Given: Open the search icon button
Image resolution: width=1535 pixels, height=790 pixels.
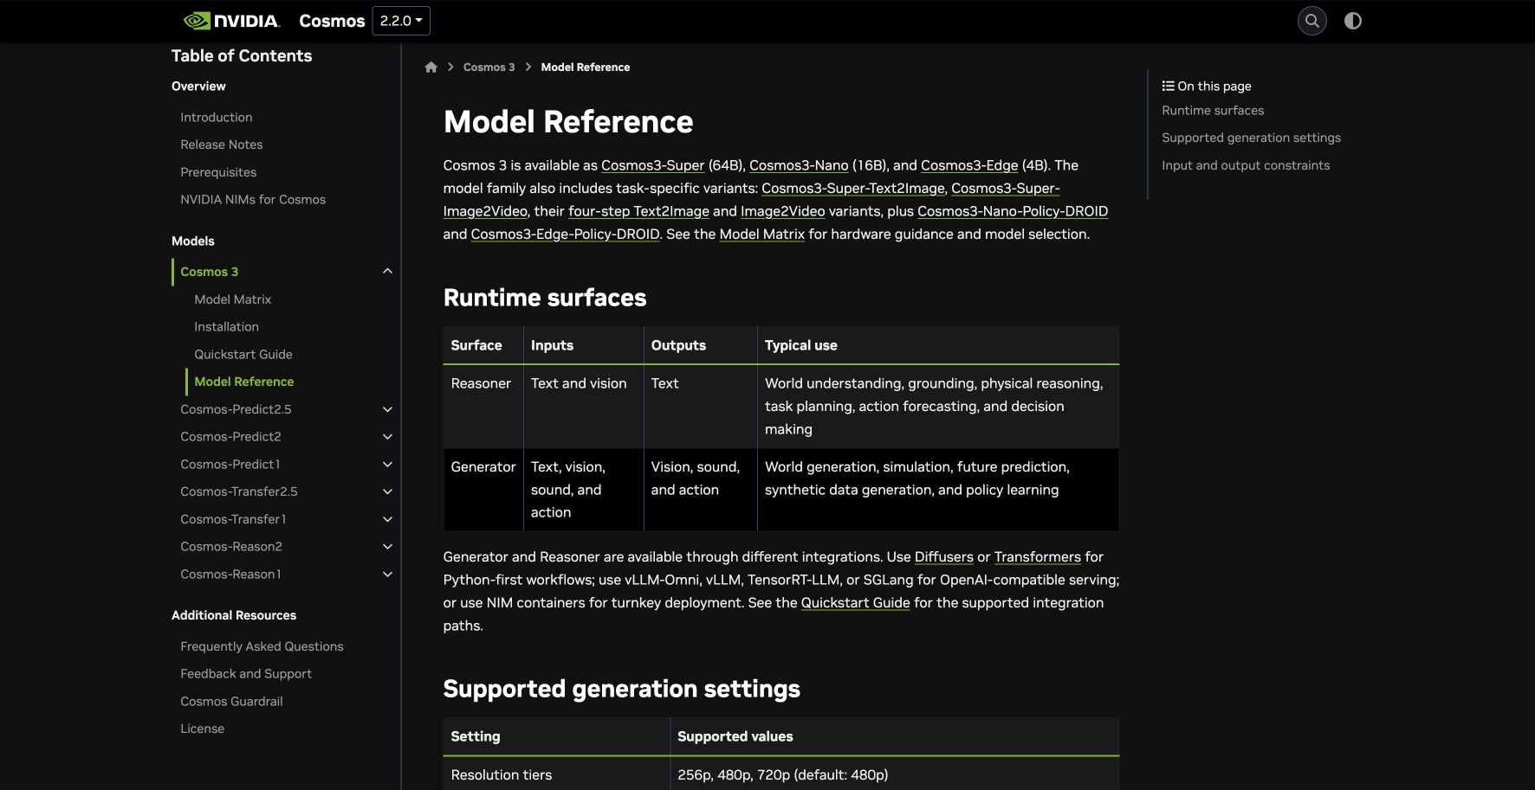Looking at the screenshot, I should pos(1312,21).
